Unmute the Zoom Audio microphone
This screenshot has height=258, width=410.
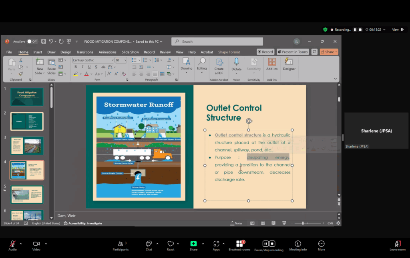tap(12, 244)
